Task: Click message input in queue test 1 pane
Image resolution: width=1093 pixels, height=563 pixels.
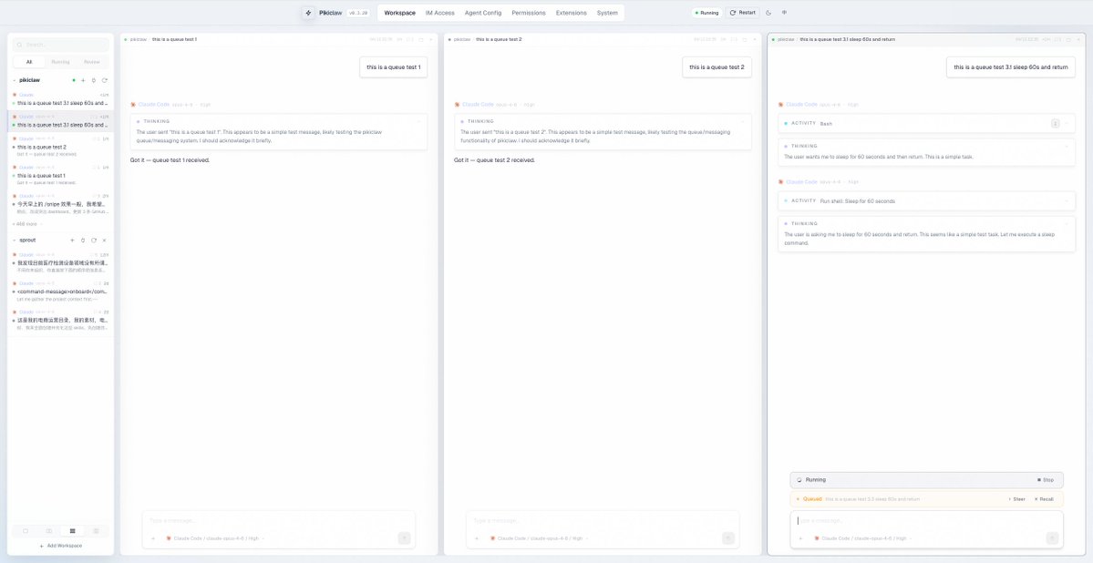Action: pos(278,520)
